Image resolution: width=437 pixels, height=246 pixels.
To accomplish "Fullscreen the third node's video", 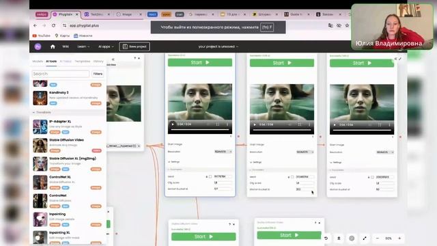I will click(380, 125).
